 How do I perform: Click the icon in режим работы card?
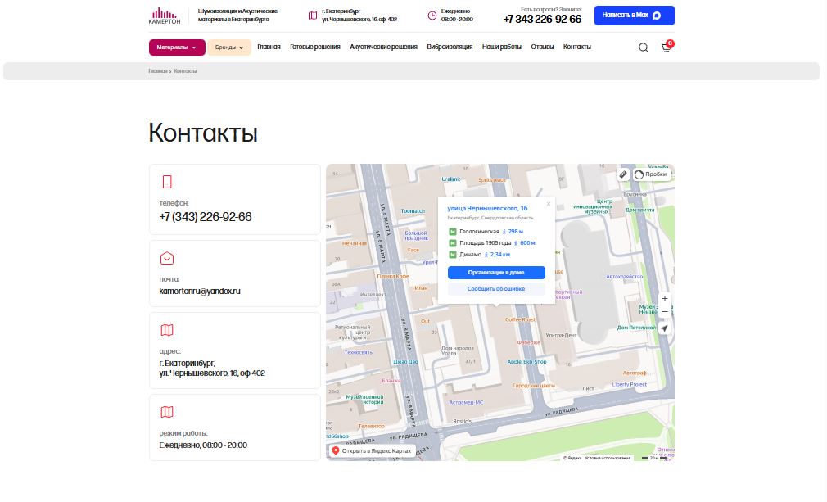pos(167,412)
